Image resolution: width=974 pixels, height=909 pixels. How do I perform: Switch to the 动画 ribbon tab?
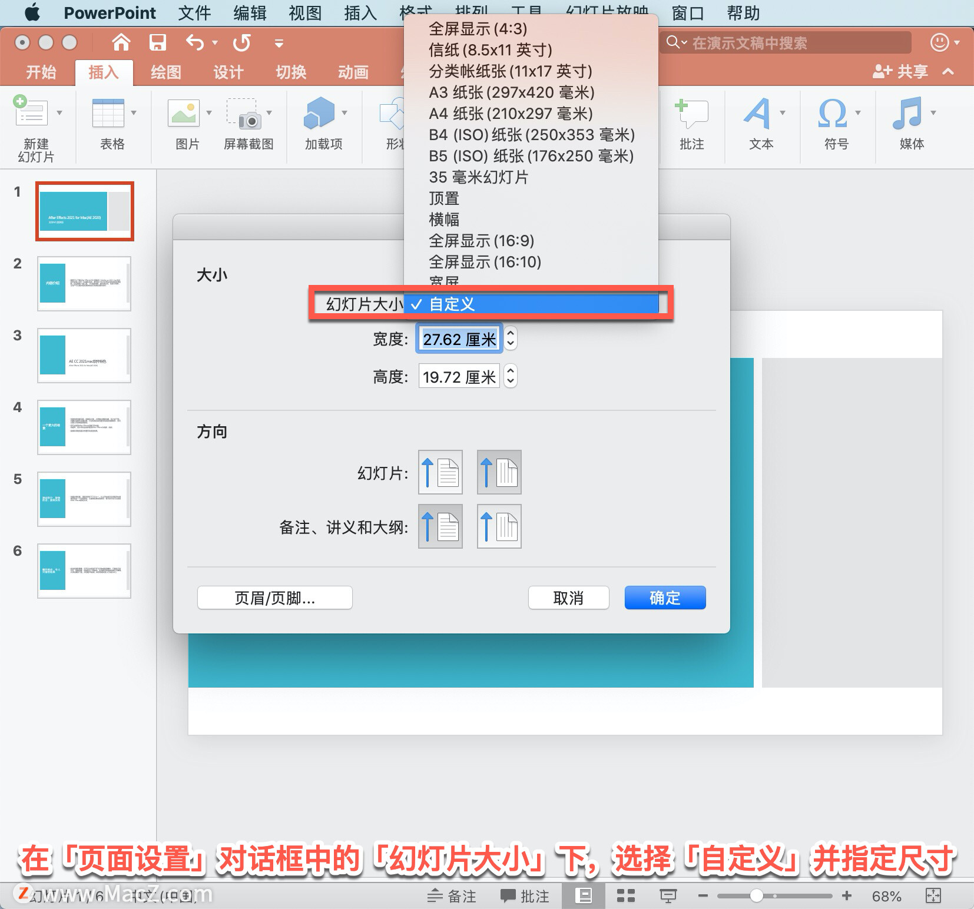tap(353, 72)
